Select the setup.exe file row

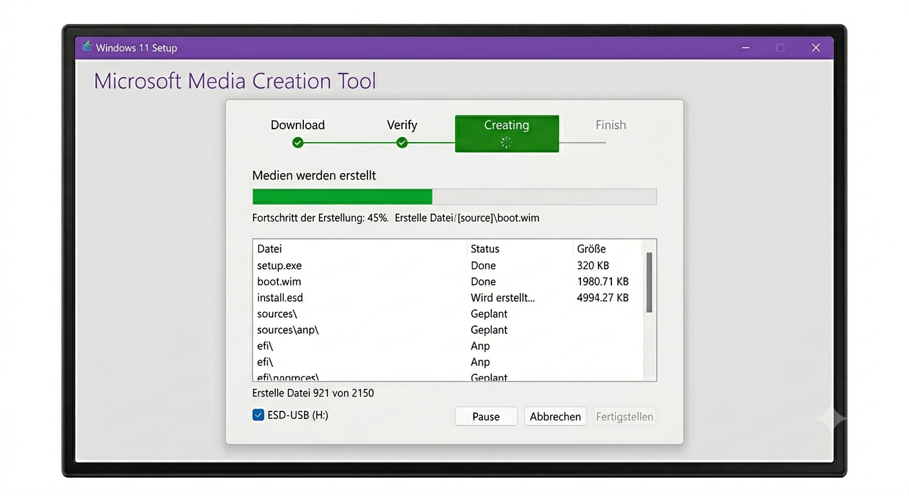[449, 265]
